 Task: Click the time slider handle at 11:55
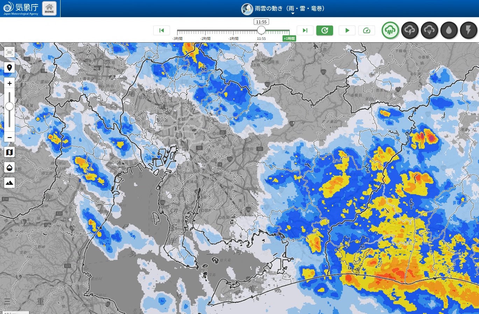(261, 30)
